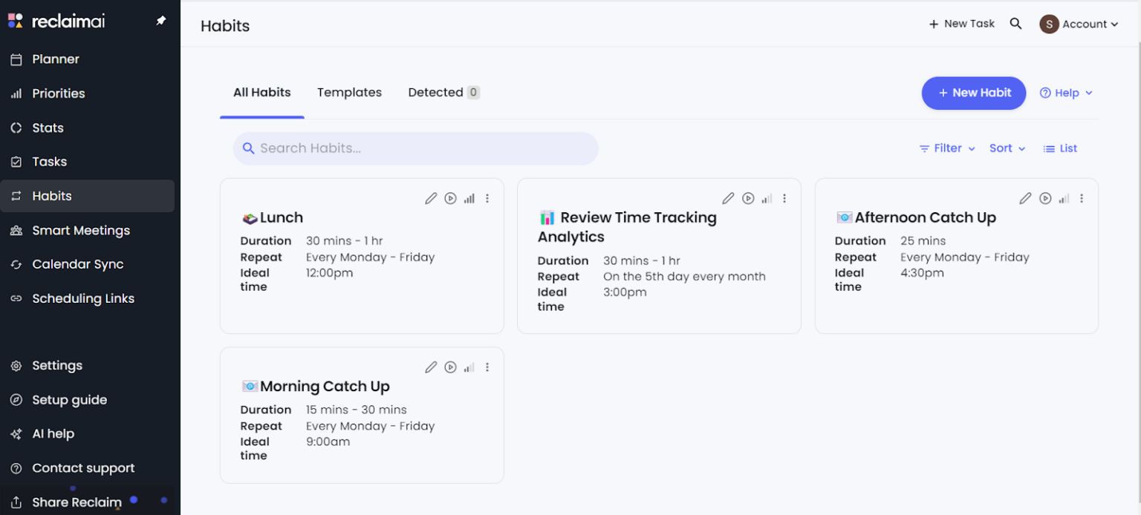Create a habit with the New Habit button
The image size is (1141, 515).
click(x=973, y=93)
